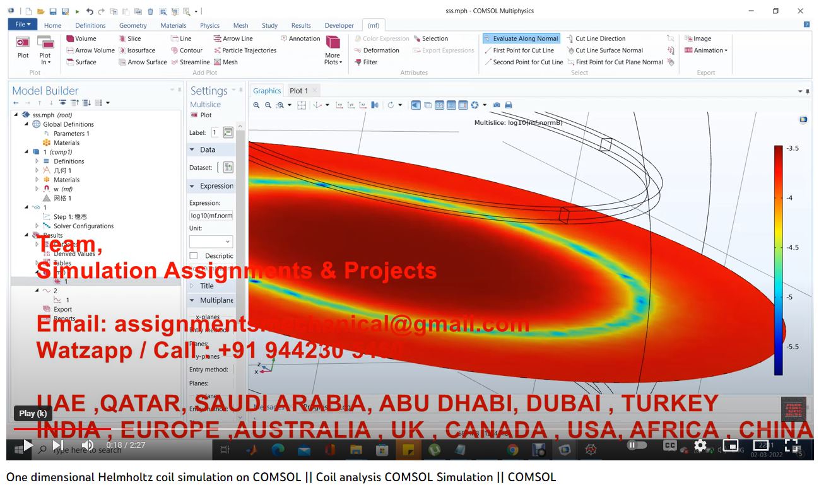Image resolution: width=819 pixels, height=490 pixels.
Task: Check the Description checkbox
Action: pyautogui.click(x=194, y=256)
